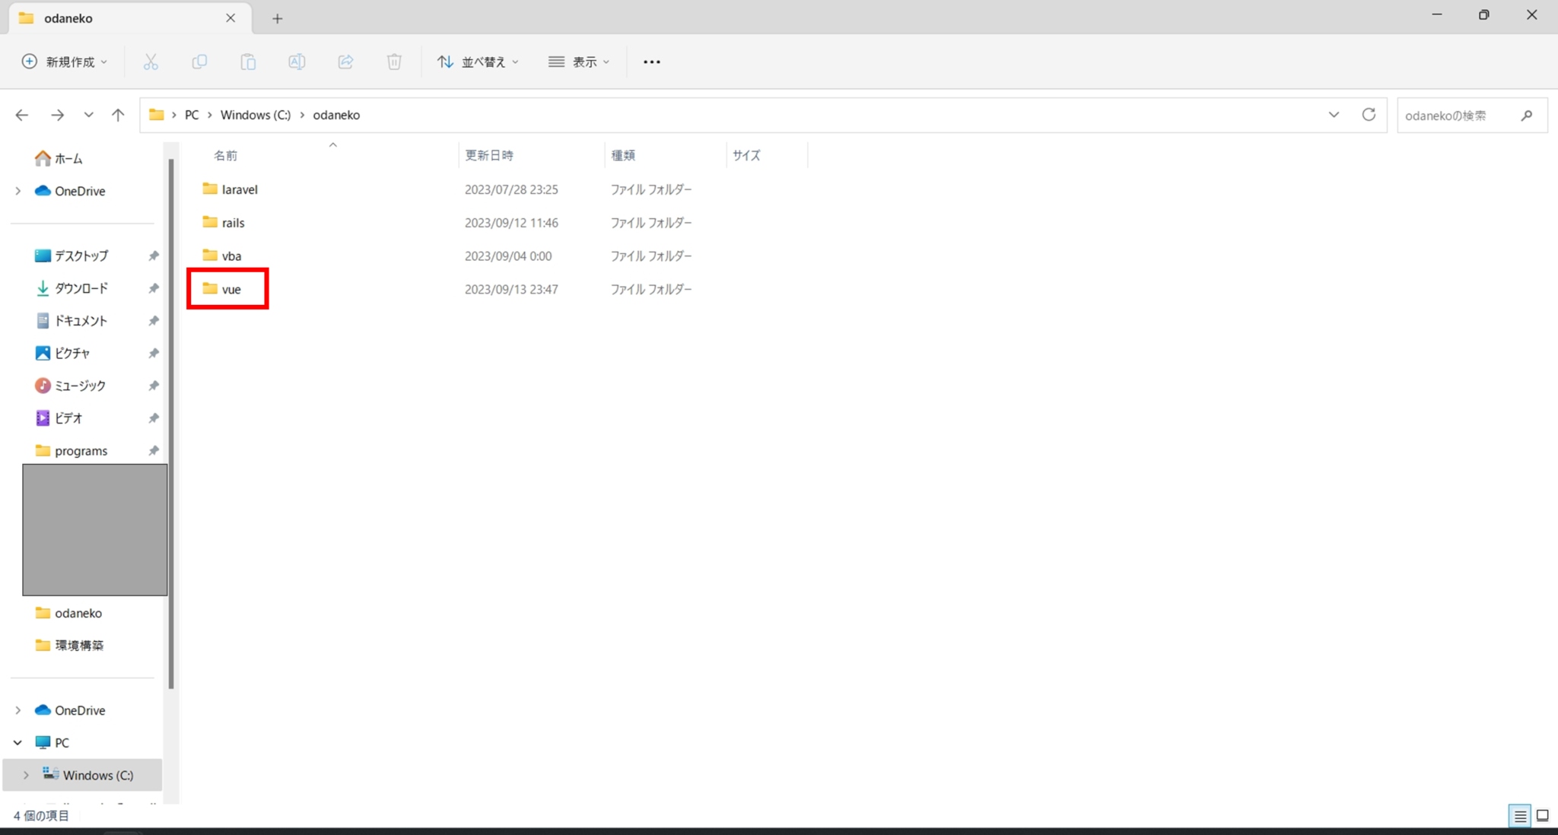
Task: Click inside the odaneko search field
Action: (1453, 115)
